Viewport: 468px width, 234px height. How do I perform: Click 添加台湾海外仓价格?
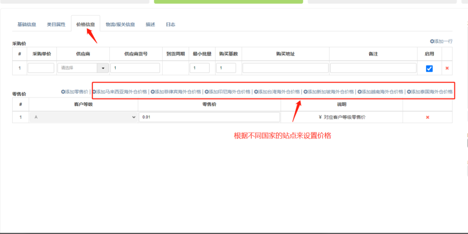(x=276, y=92)
